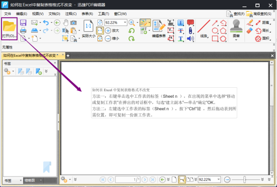Save the document with floppy icon

pos(23,23)
